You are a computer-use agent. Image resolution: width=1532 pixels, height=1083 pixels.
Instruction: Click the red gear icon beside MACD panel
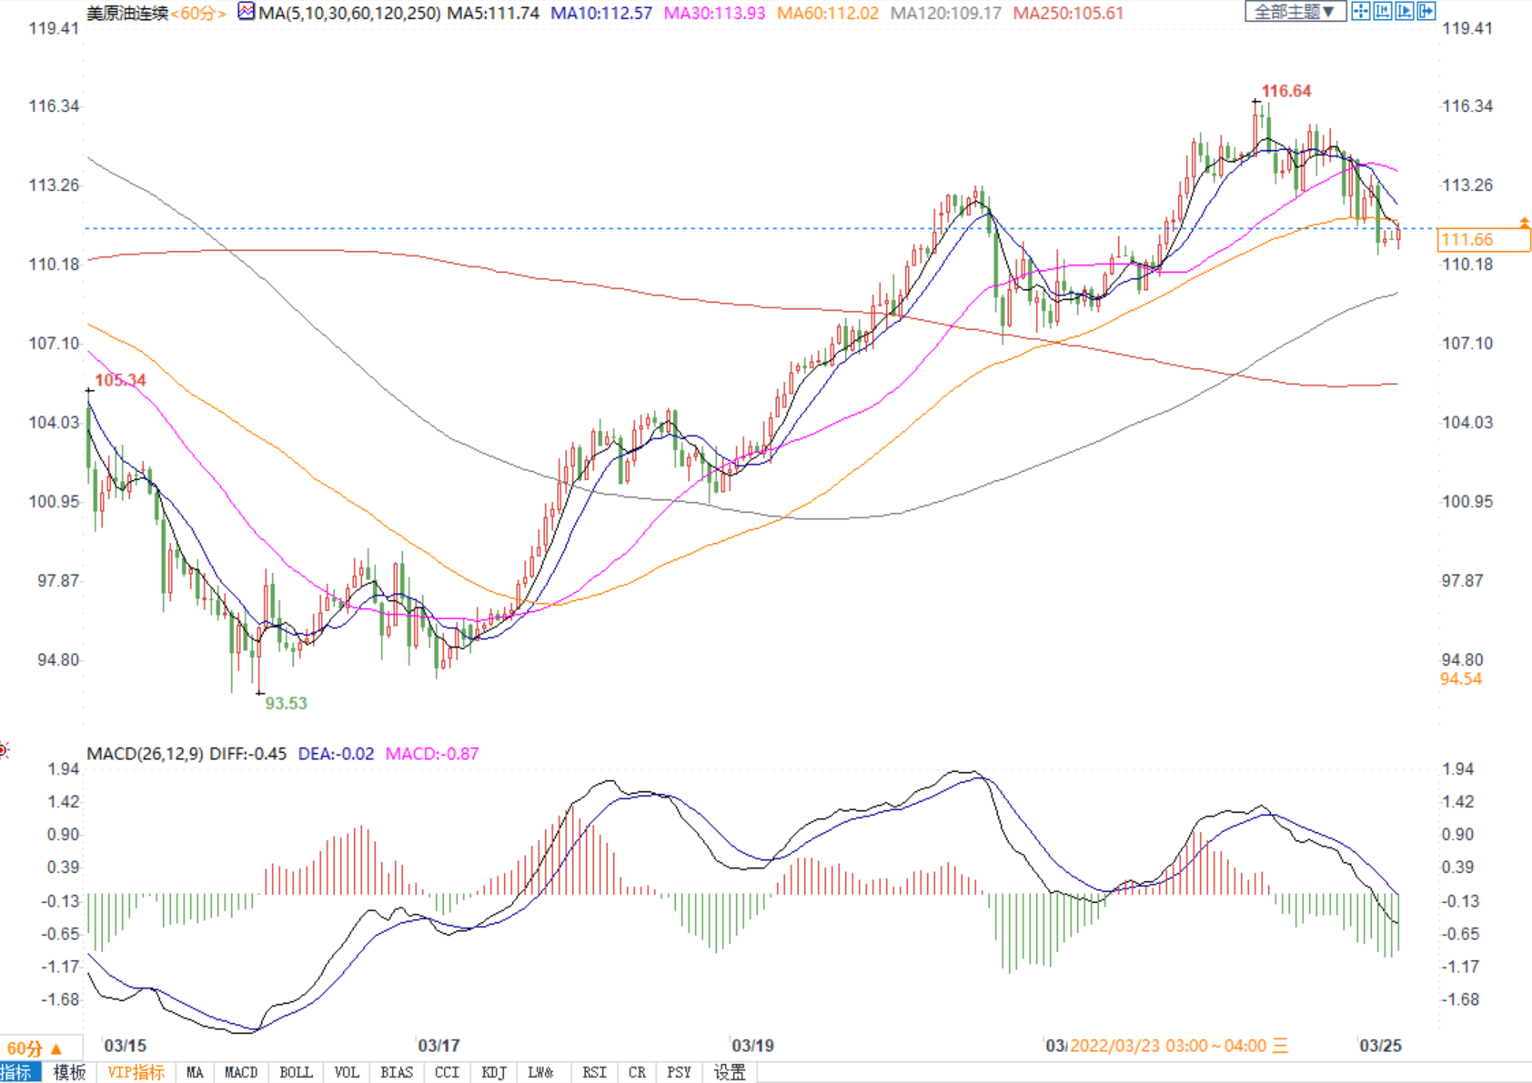[x=5, y=750]
